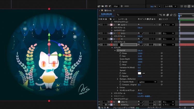Open the graph editor icon

point(175,15)
